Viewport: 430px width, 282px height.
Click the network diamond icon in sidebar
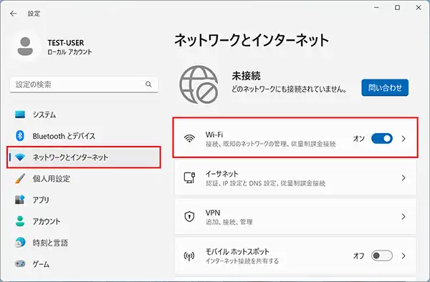pos(20,157)
